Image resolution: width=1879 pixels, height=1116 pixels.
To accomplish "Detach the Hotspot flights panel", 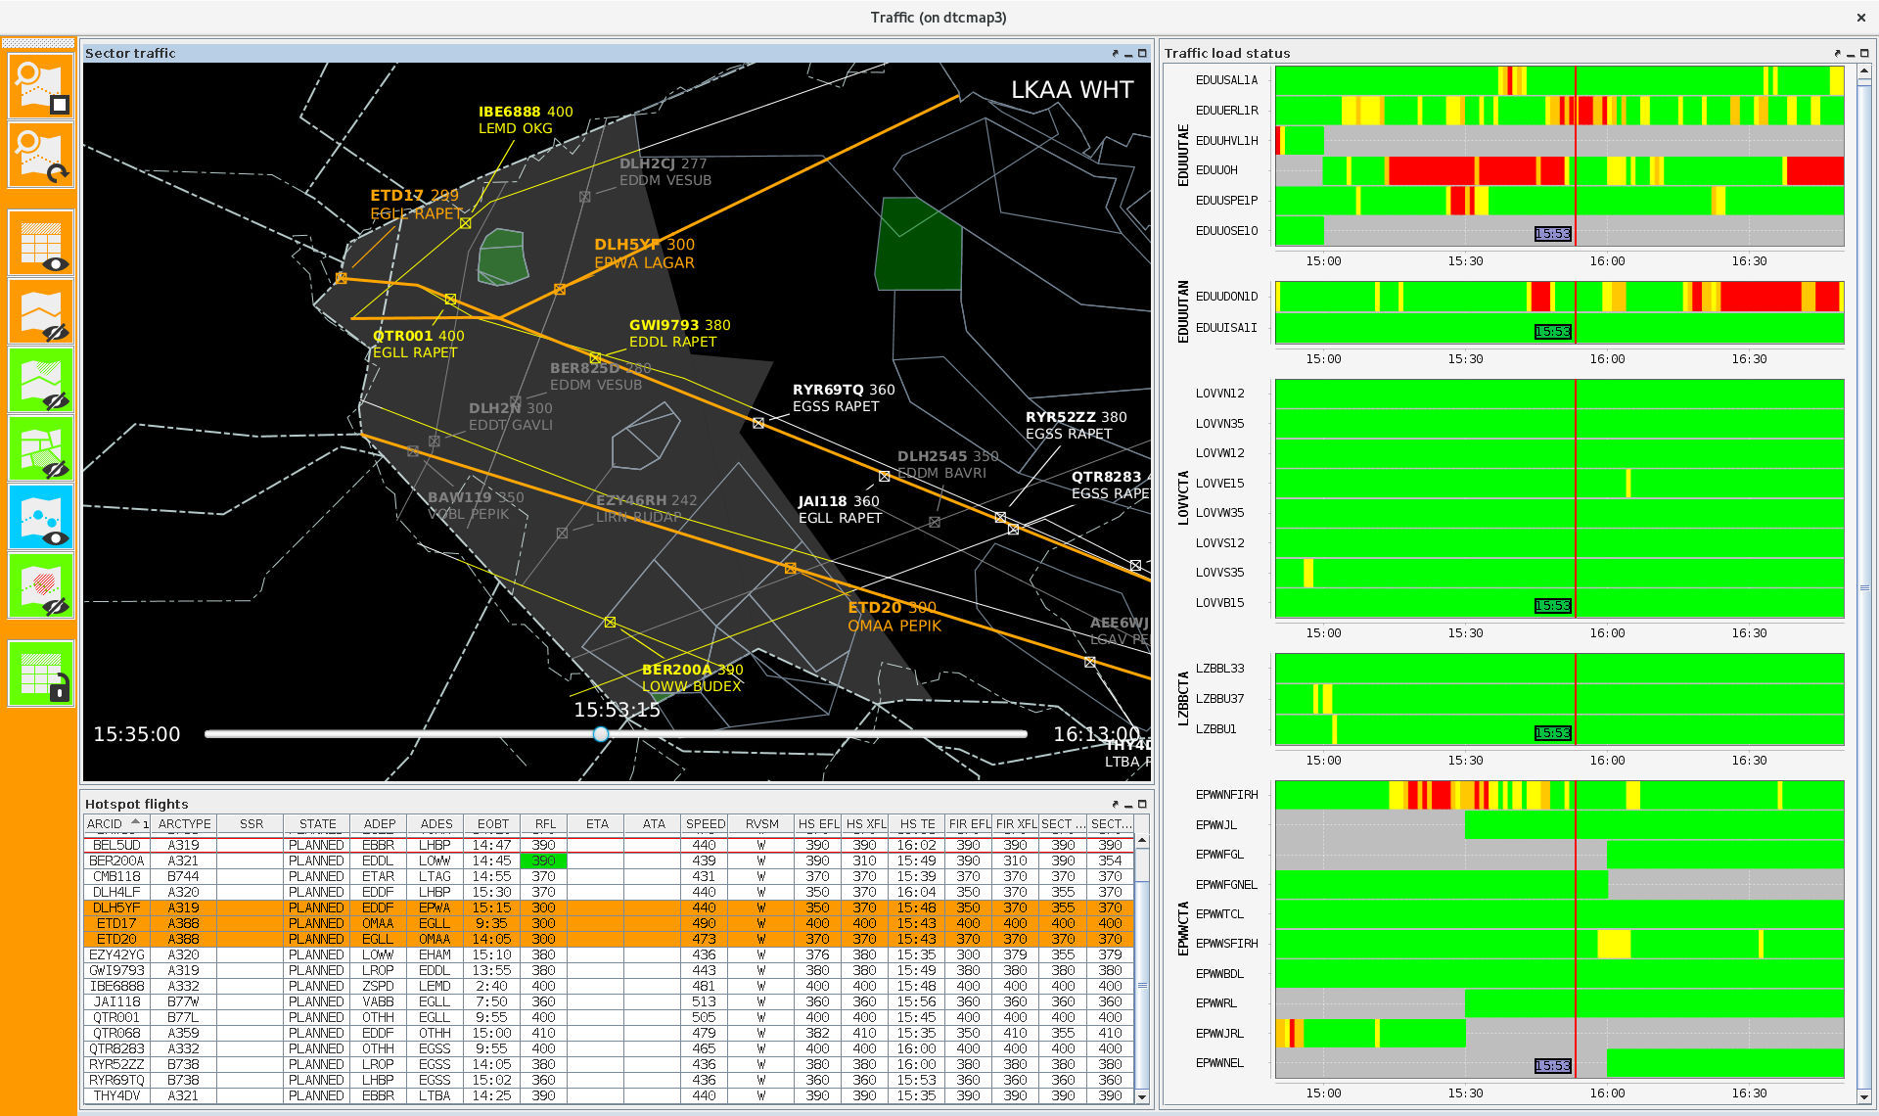I will pos(1115,804).
